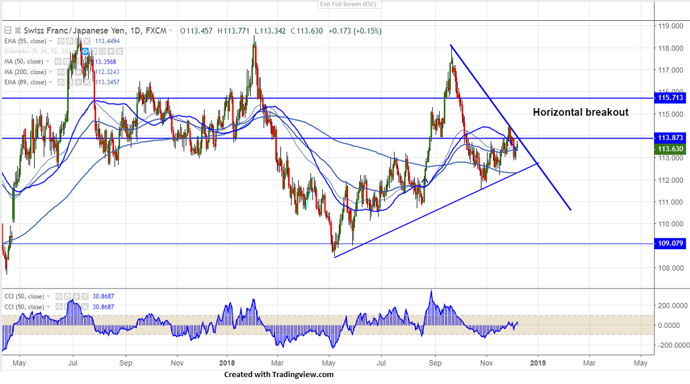690x384 pixels.
Task: Click the change value +0.173 (+0.15%)
Action: pyautogui.click(x=355, y=31)
